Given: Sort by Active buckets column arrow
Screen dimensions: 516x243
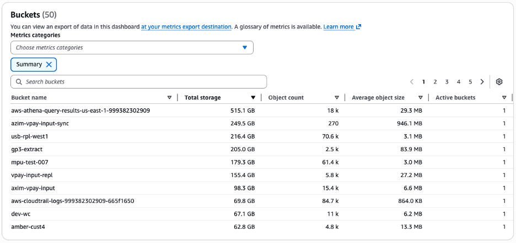Looking at the screenshot, I should coord(504,97).
